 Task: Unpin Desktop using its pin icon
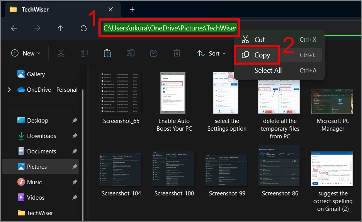[x=75, y=121]
